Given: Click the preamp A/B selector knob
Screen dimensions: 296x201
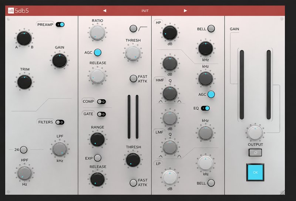Looking at the screenshot, I should (x=24, y=38).
